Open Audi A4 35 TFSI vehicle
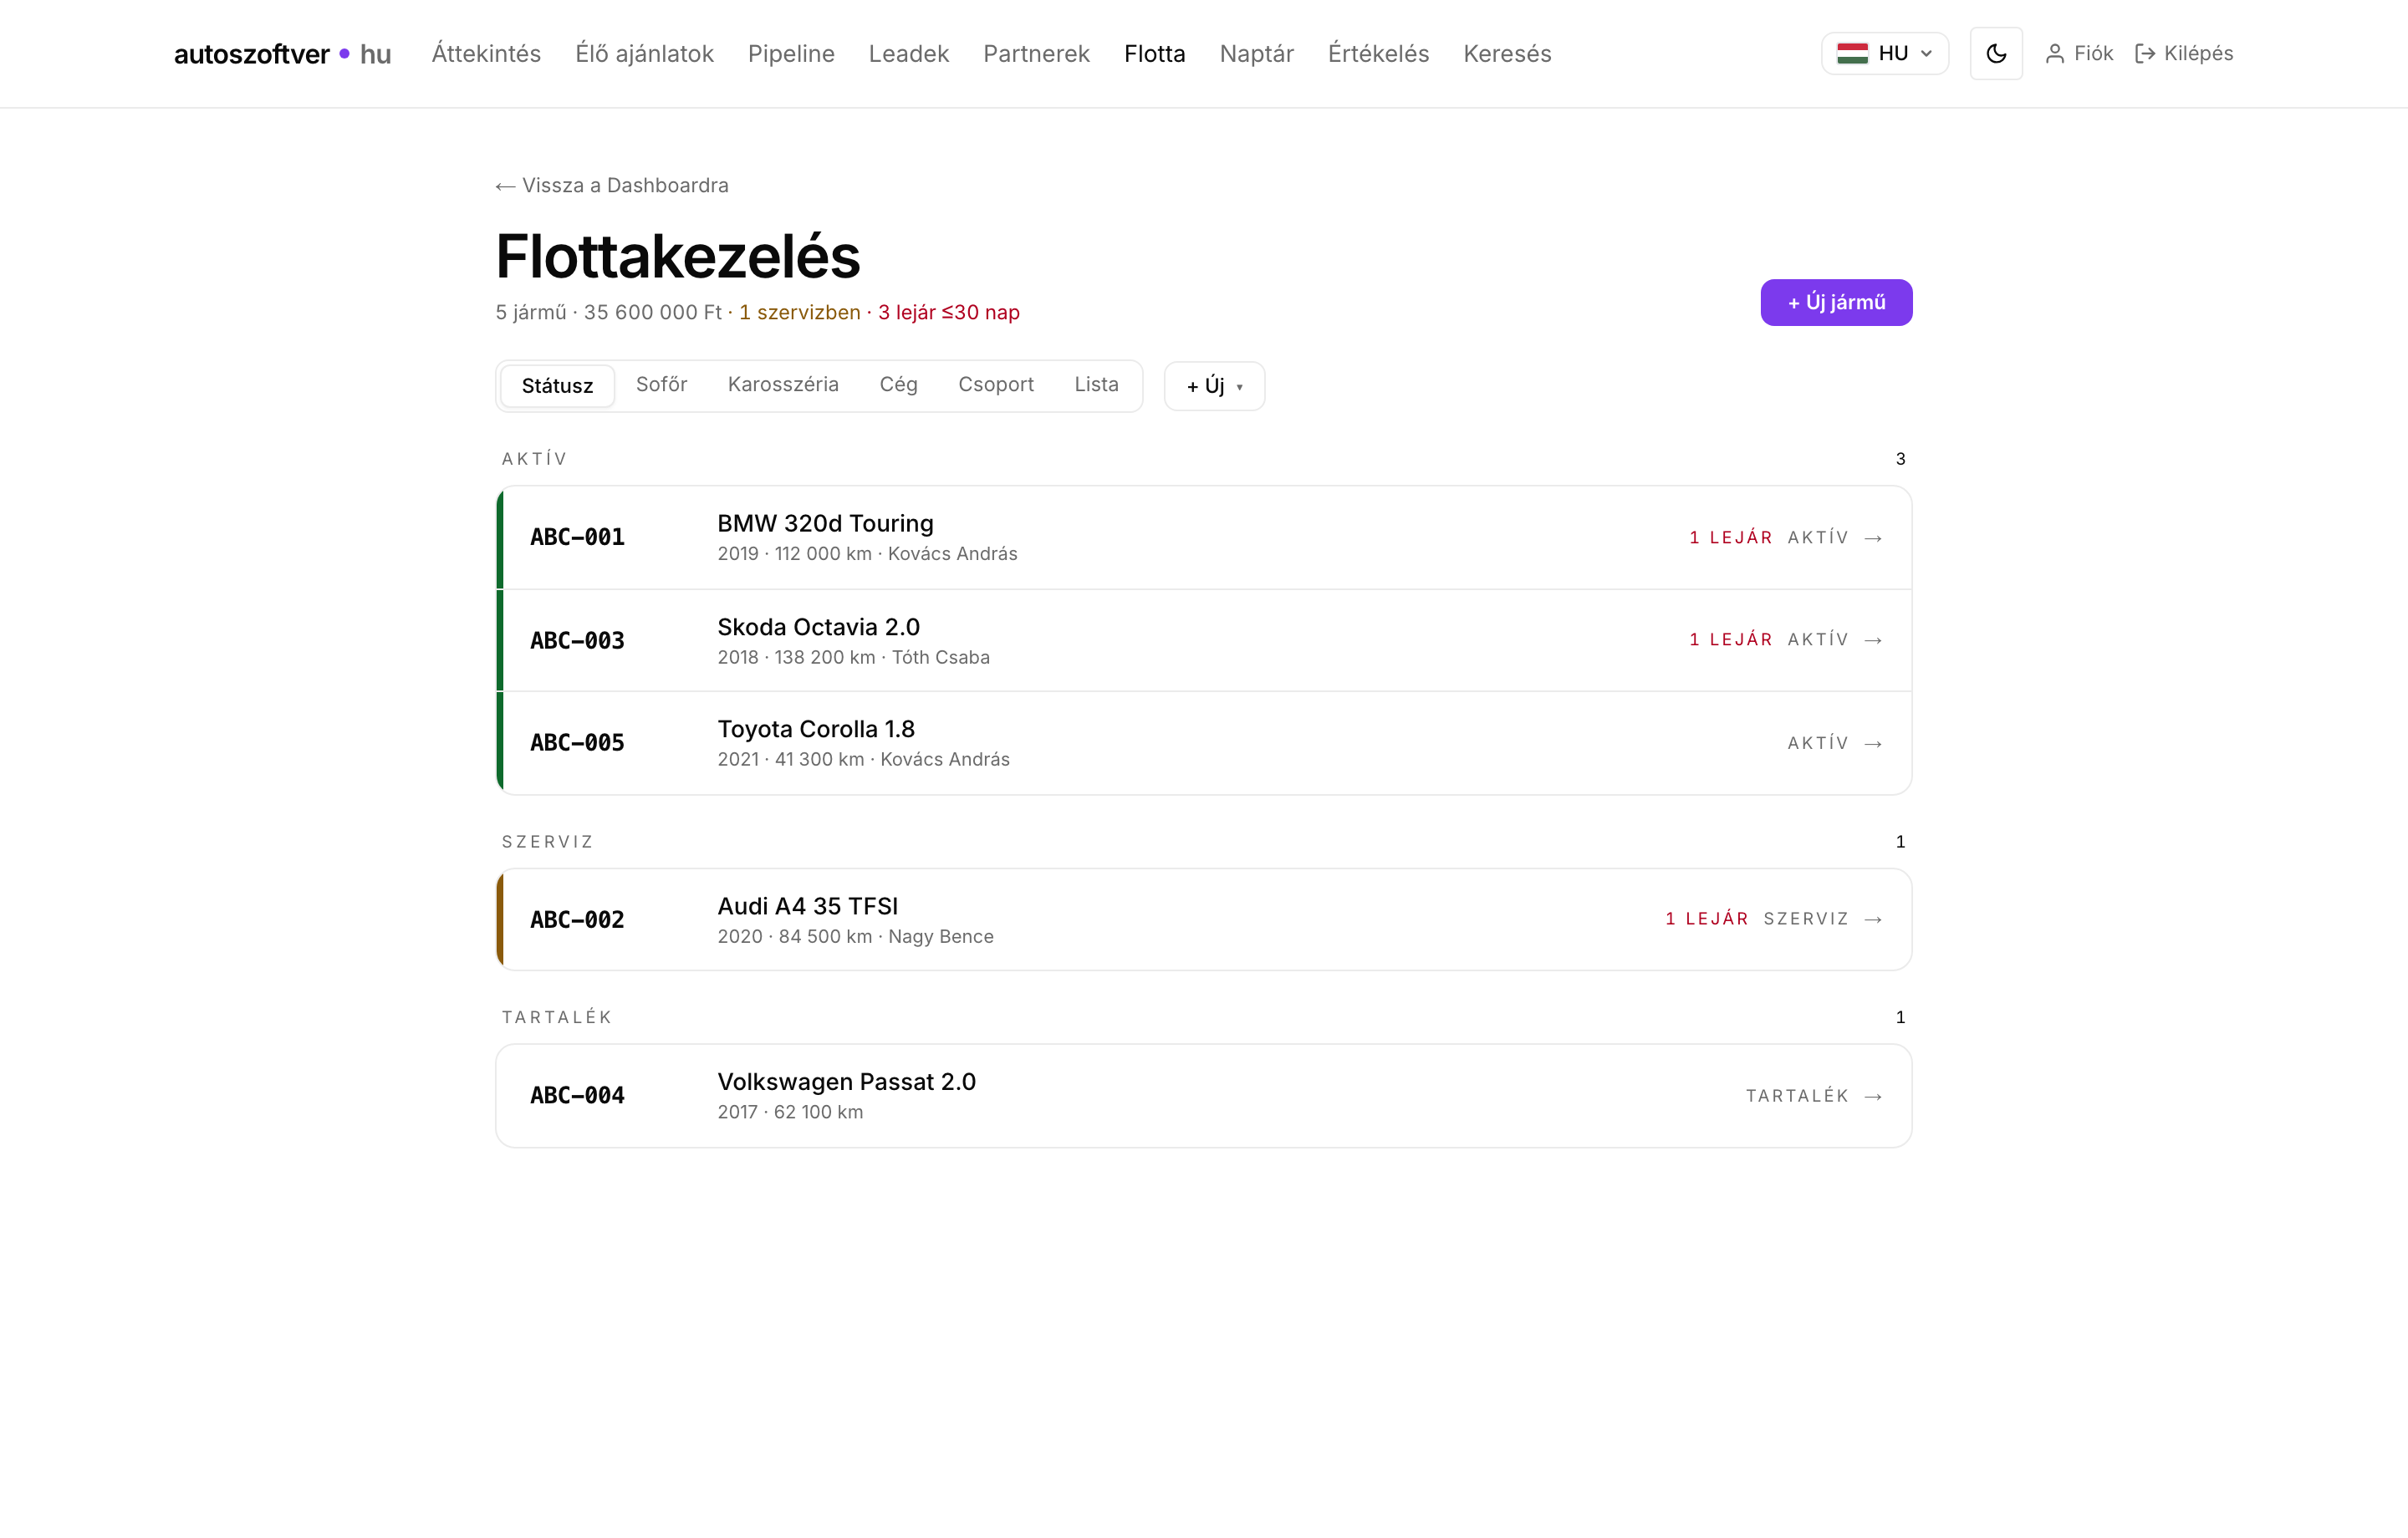Image resolution: width=2408 pixels, height=1538 pixels. click(x=807, y=906)
